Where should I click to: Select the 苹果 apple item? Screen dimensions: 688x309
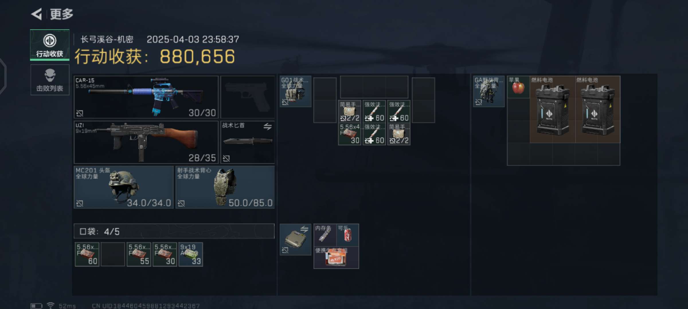click(x=518, y=87)
